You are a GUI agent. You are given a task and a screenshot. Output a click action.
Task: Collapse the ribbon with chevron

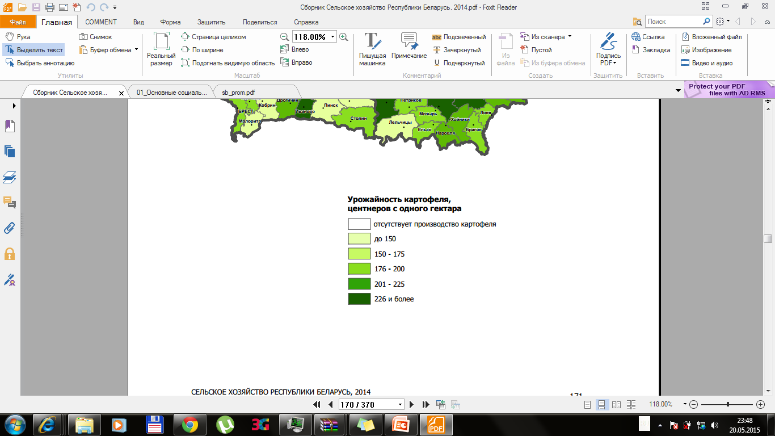[x=768, y=22]
